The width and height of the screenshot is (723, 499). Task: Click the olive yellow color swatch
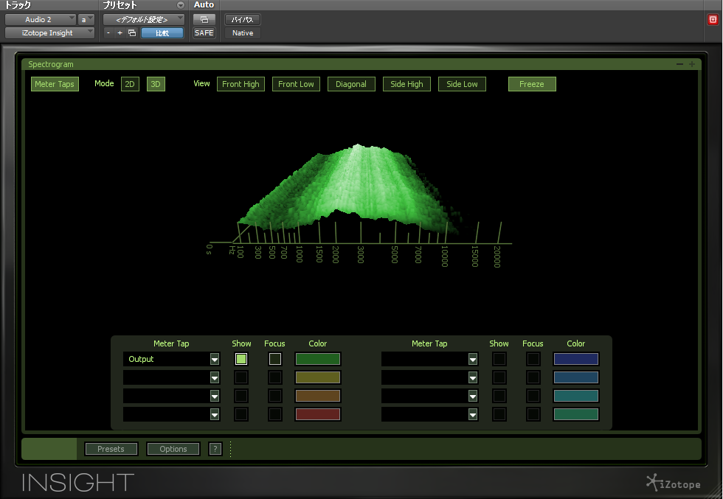coord(318,377)
